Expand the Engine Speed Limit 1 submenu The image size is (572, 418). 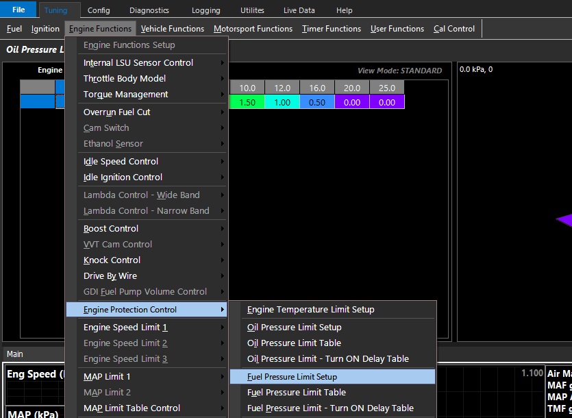[x=147, y=328]
